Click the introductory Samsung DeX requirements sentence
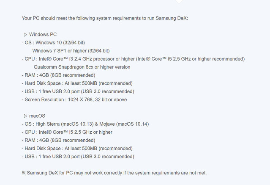Screen dimensions: 270x185 coord(107,18)
